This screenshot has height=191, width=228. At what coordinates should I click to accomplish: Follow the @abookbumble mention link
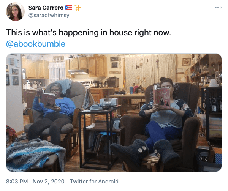[x=36, y=44]
